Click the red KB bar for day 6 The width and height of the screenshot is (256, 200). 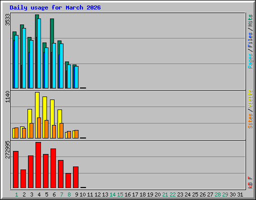pyautogui.click(x=53, y=168)
